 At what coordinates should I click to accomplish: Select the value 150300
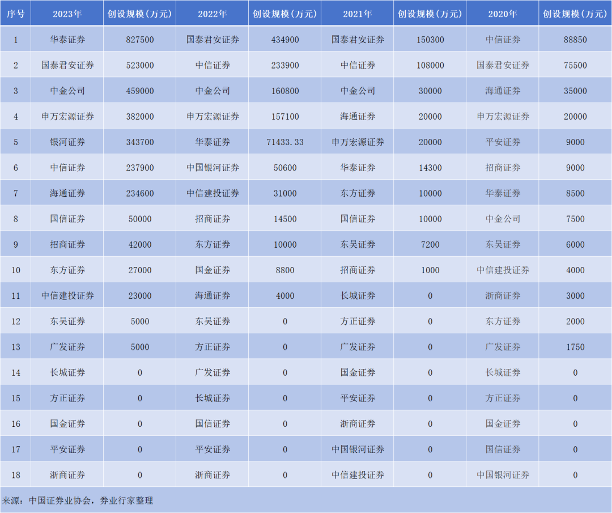pyautogui.click(x=430, y=40)
